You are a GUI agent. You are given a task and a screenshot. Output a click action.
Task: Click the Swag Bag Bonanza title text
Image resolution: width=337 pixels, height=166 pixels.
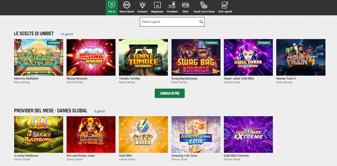(184, 79)
